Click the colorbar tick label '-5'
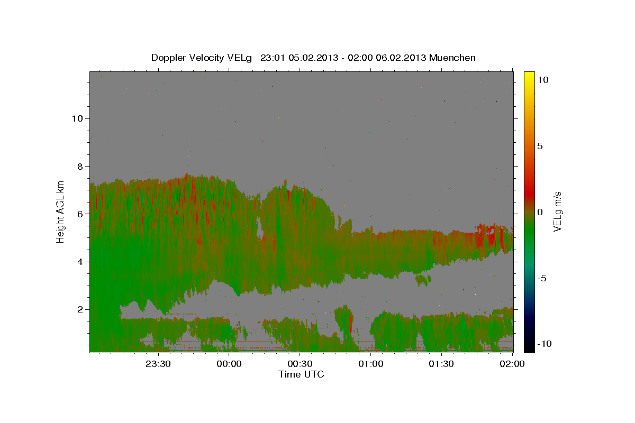Image resolution: width=635 pixels, height=423 pixels. coord(542,278)
